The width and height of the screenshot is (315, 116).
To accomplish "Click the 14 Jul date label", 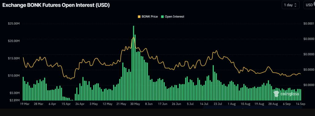I will 204,104.
